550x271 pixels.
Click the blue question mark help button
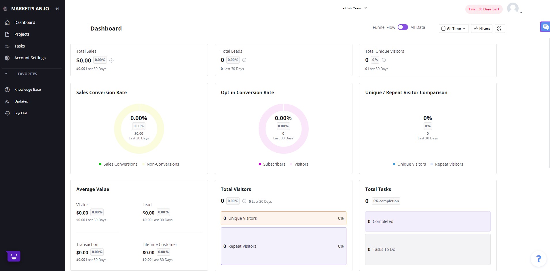pyautogui.click(x=538, y=258)
